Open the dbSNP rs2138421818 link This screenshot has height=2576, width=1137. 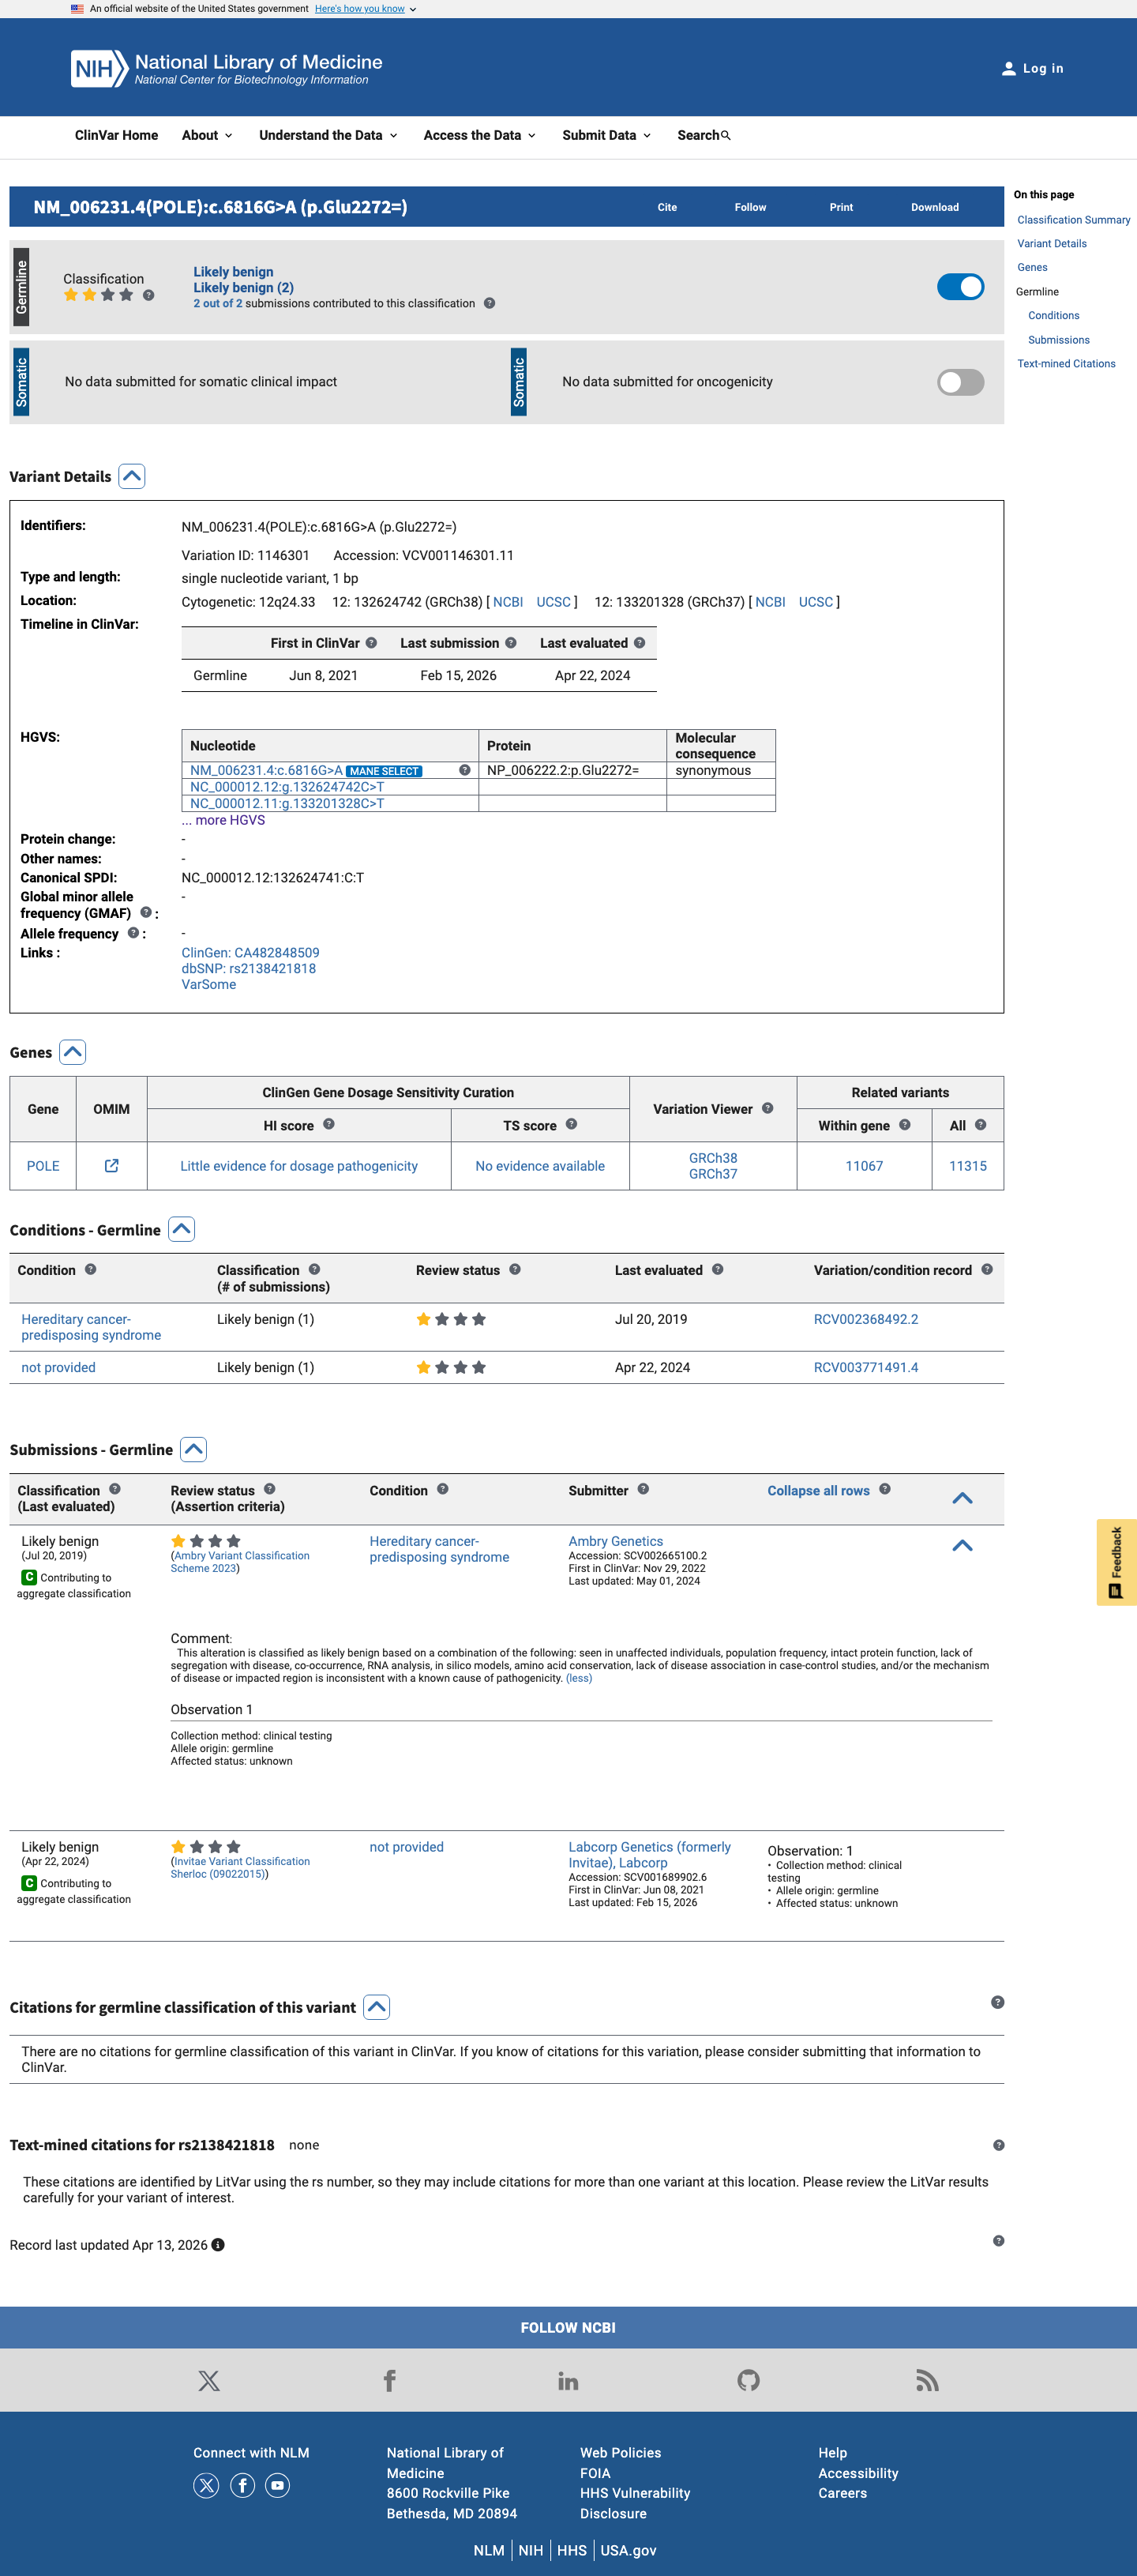pos(249,968)
